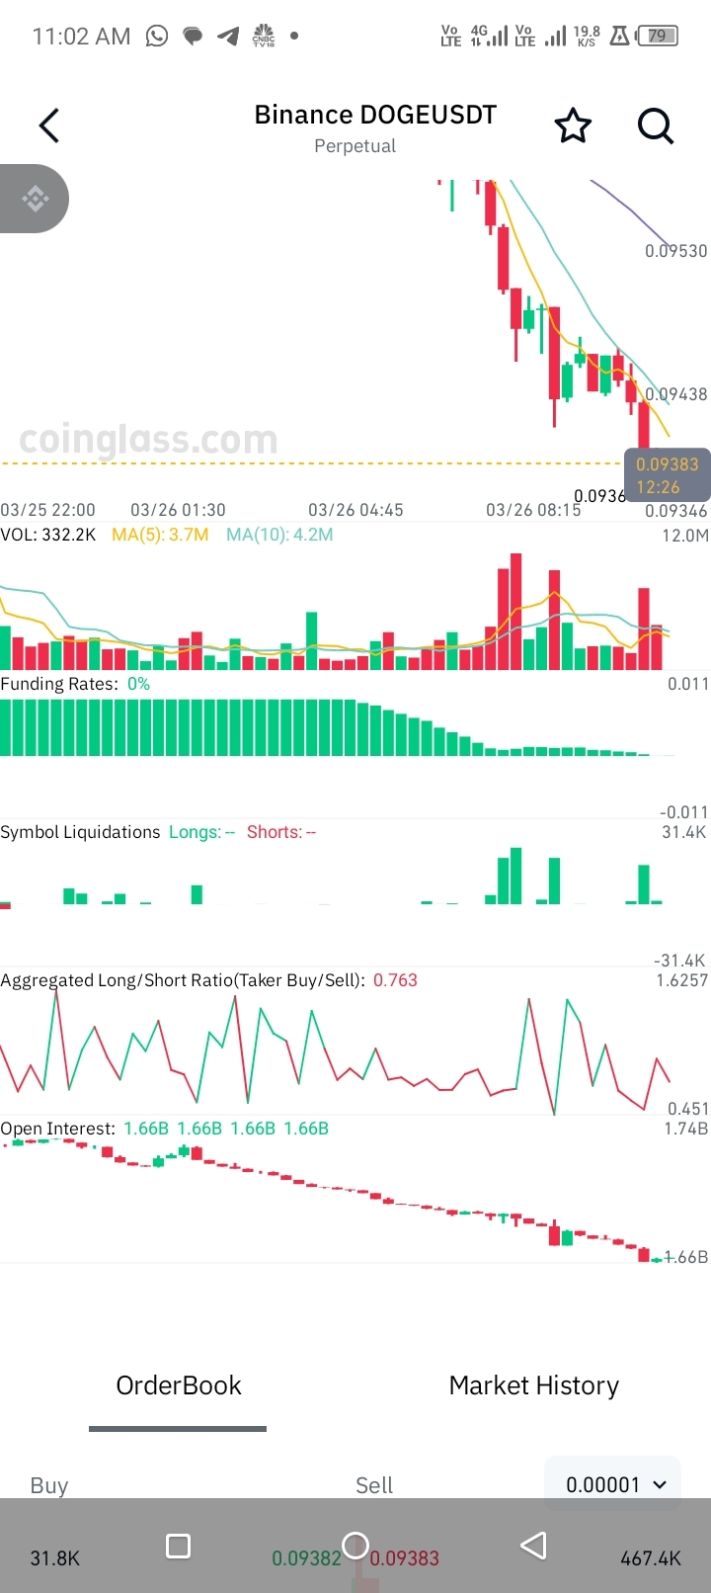Tap time axis label 03/26 04:45
The width and height of the screenshot is (711, 1593).
coord(355,510)
